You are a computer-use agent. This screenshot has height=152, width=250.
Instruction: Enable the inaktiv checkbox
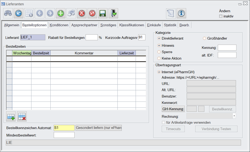coord(221,16)
